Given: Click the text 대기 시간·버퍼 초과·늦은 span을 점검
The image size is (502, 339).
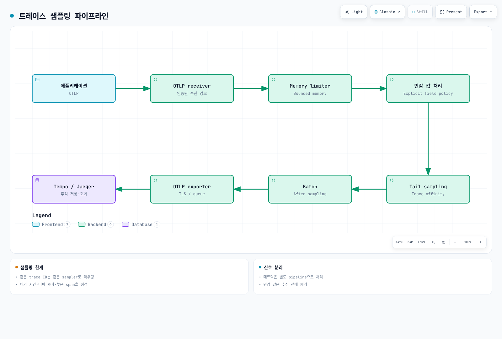Looking at the screenshot, I should [54, 284].
